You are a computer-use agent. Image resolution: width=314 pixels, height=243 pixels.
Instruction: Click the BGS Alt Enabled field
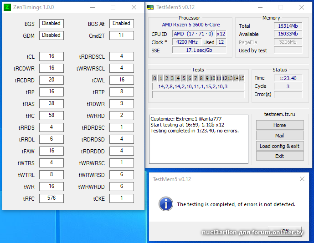(122, 24)
